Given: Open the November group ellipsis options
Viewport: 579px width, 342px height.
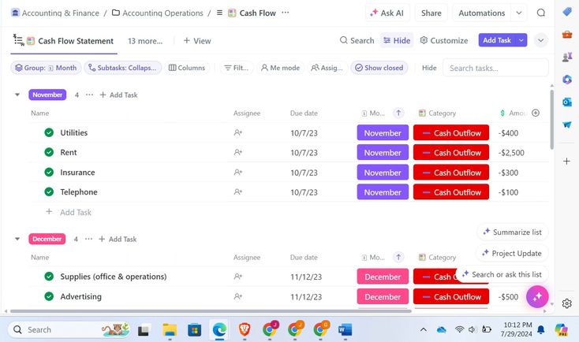Looking at the screenshot, I should coord(89,95).
